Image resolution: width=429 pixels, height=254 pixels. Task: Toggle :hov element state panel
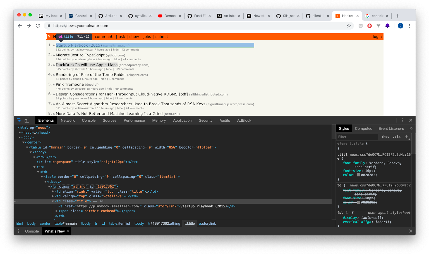[x=385, y=137]
